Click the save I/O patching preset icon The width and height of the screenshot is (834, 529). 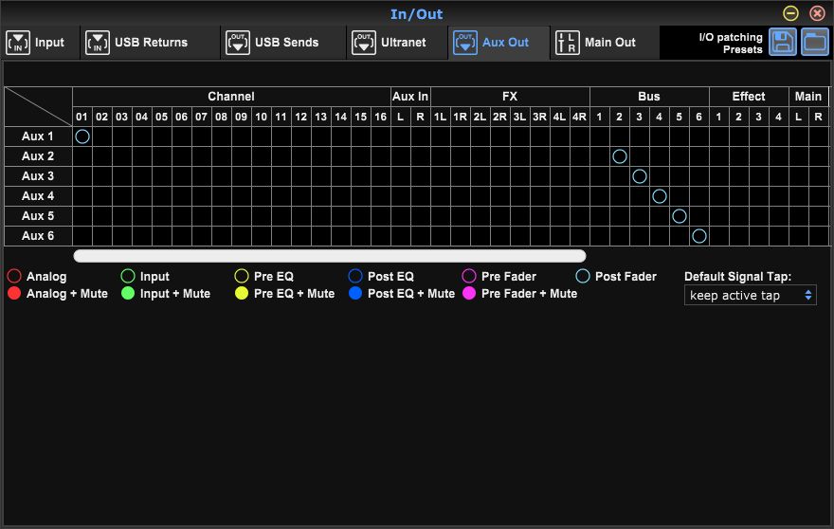[x=782, y=43]
